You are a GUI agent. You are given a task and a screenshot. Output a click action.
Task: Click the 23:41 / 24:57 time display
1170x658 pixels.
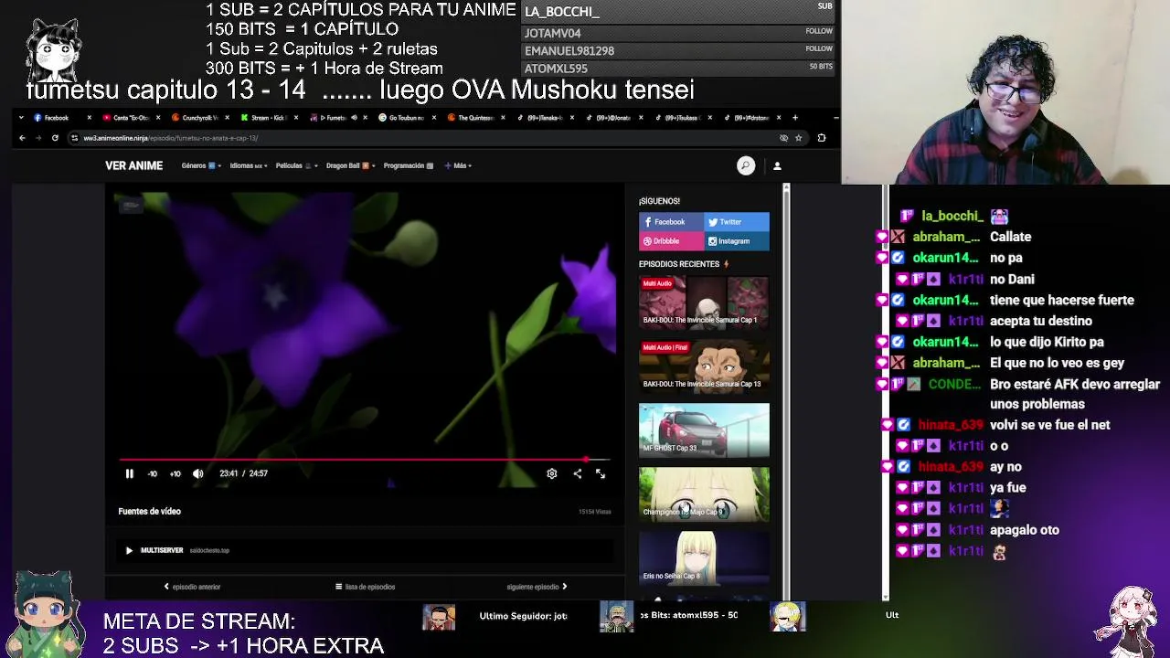pyautogui.click(x=243, y=473)
